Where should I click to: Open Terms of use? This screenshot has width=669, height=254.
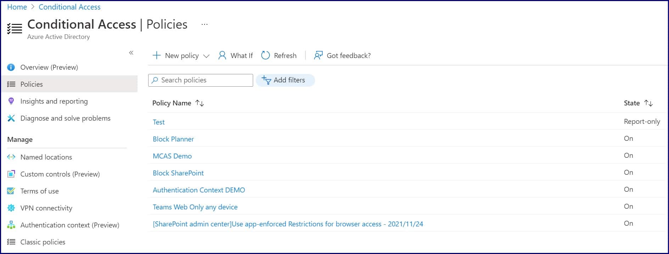click(x=40, y=191)
